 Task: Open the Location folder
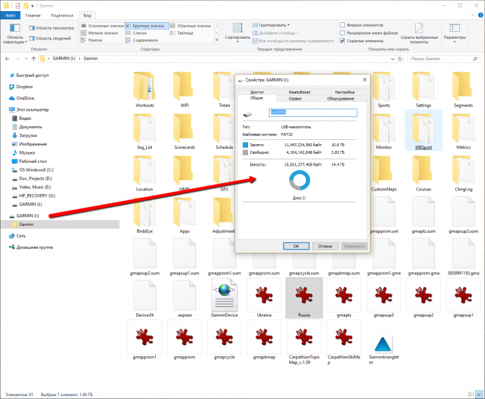[144, 173]
